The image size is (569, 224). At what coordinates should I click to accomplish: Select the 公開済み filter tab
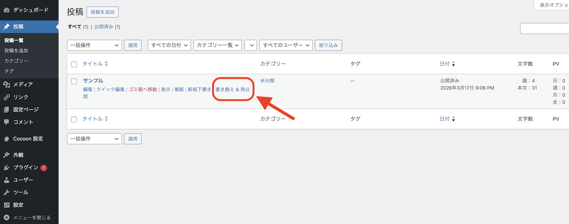[104, 27]
